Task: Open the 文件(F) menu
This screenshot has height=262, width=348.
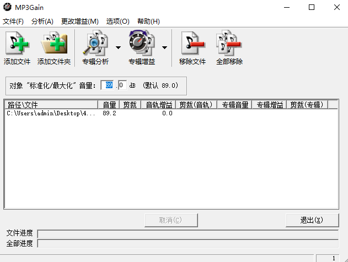Action: pos(13,22)
